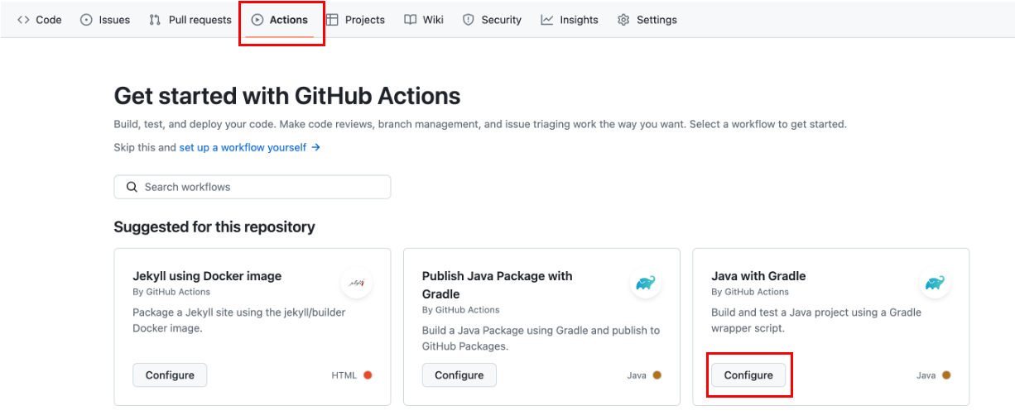Click the 'Suggested for this repository' heading
This screenshot has height=415, width=1015.
point(214,227)
